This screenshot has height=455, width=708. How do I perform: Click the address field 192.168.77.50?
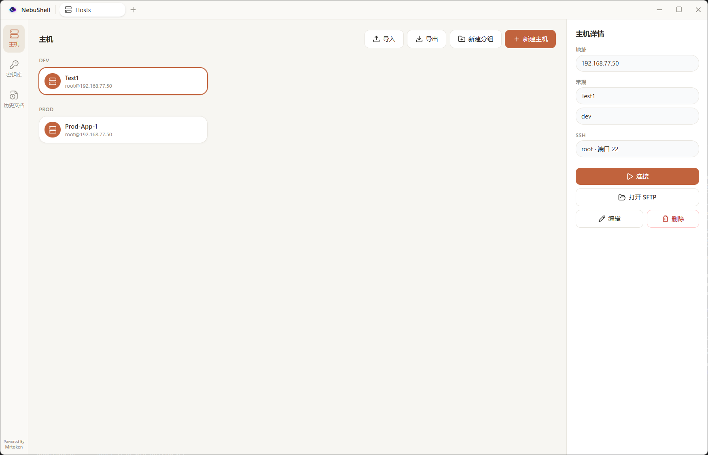(637, 63)
